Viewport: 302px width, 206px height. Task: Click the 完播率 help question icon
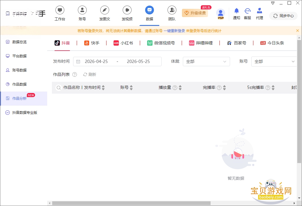click(219, 88)
